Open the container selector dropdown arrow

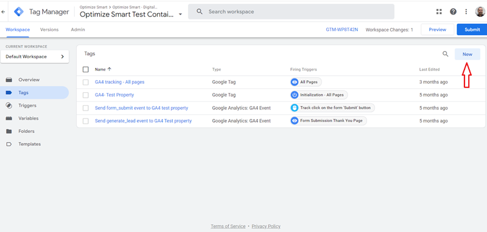click(x=180, y=14)
